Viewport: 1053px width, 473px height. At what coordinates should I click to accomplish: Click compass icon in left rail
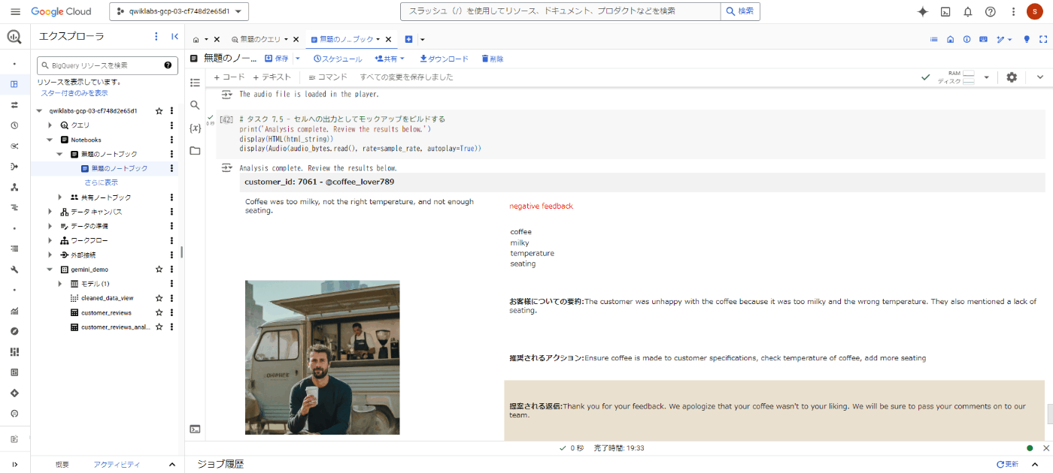coord(14,331)
